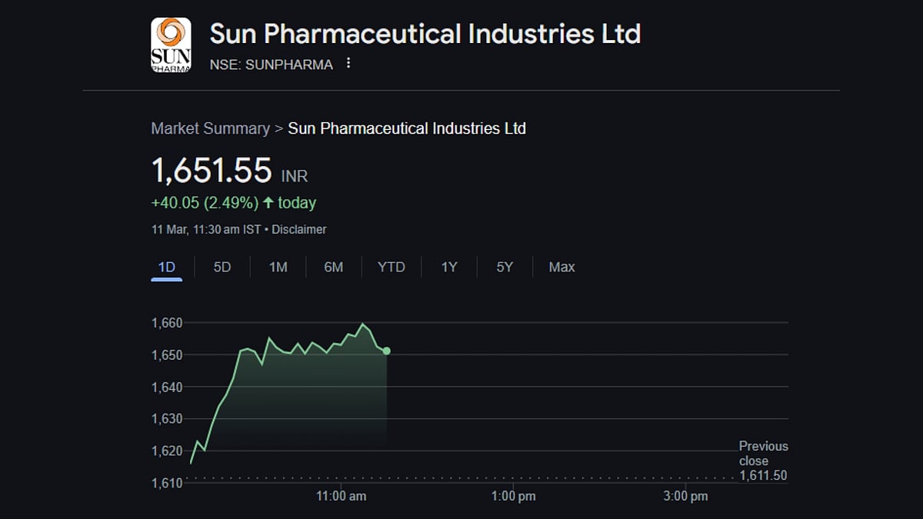Click the 11:00 am axis label
The width and height of the screenshot is (923, 519).
pyautogui.click(x=341, y=496)
